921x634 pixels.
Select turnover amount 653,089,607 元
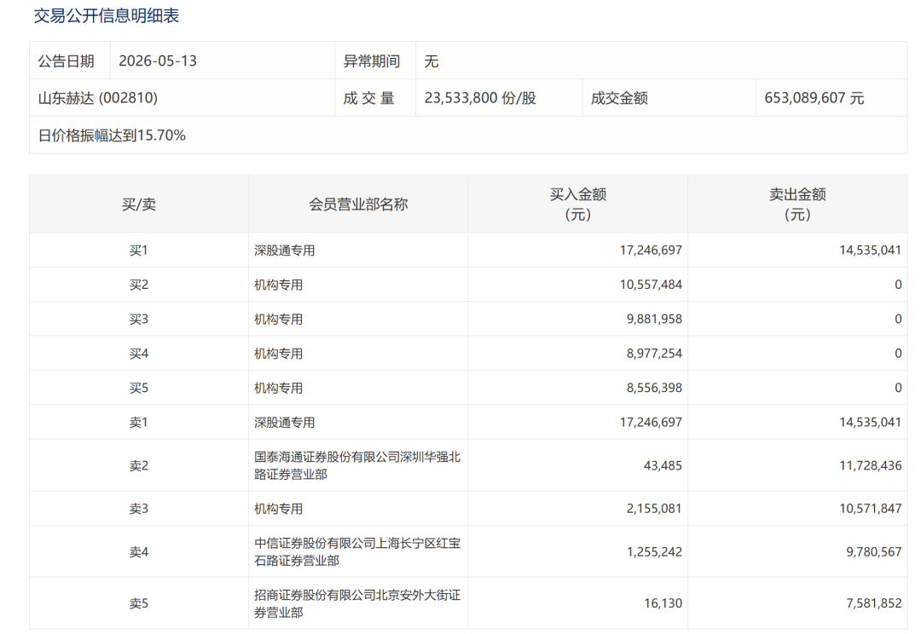point(814,98)
